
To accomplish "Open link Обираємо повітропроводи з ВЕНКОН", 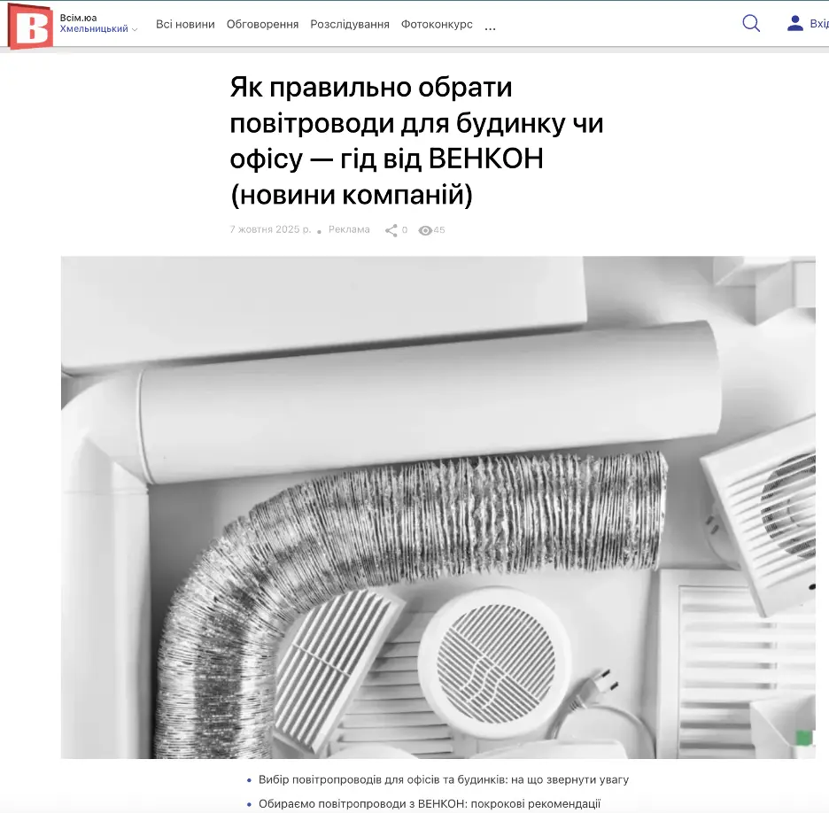I will (430, 803).
